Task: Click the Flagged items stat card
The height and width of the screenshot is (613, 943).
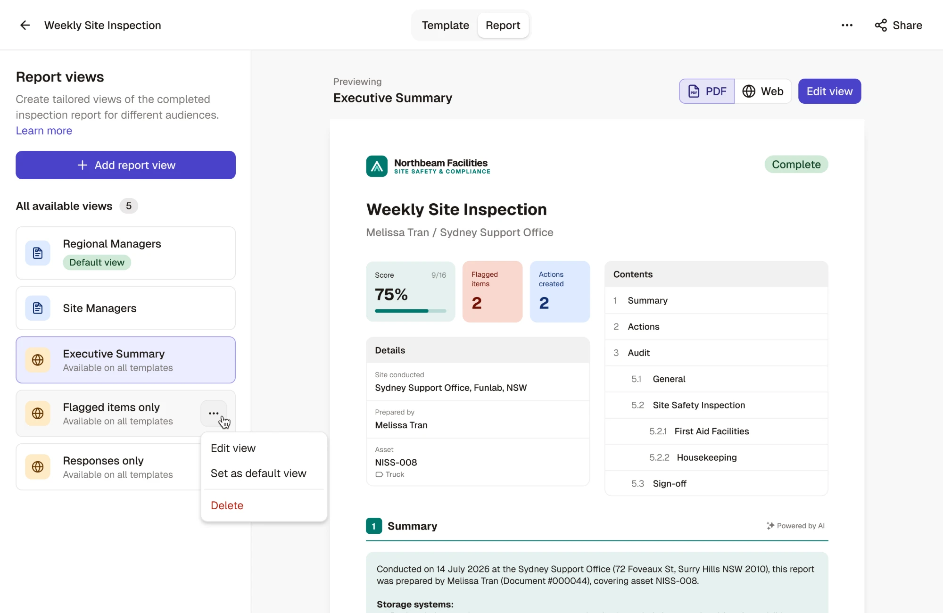Action: tap(492, 292)
